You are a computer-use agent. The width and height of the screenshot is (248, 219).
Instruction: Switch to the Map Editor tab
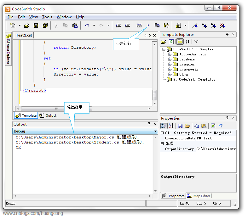coord(199,196)
